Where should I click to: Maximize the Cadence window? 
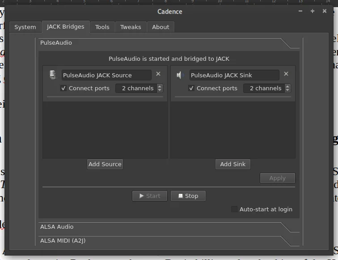313,11
